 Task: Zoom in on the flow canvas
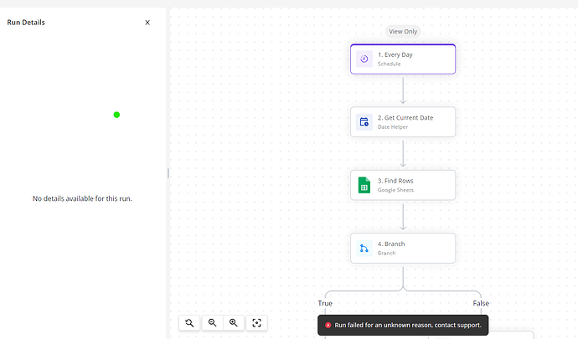click(x=234, y=323)
